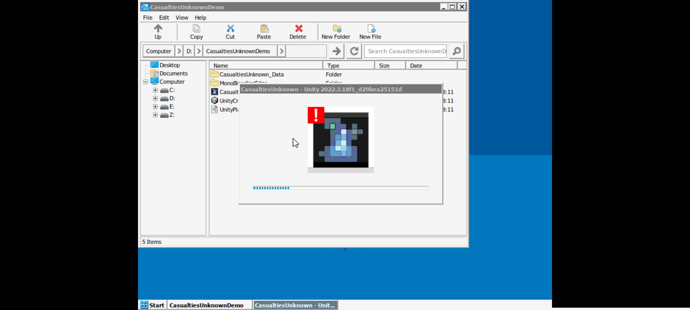This screenshot has width=690, height=310.
Task: Open chevron after CasualtiesUnknownDemo breadcrumb
Action: point(281,51)
